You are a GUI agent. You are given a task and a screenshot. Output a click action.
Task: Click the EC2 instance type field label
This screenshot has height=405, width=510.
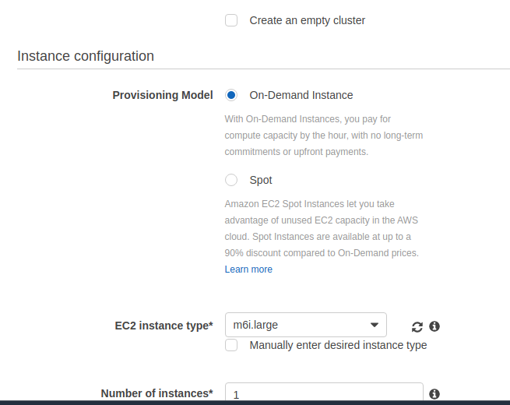[164, 326]
